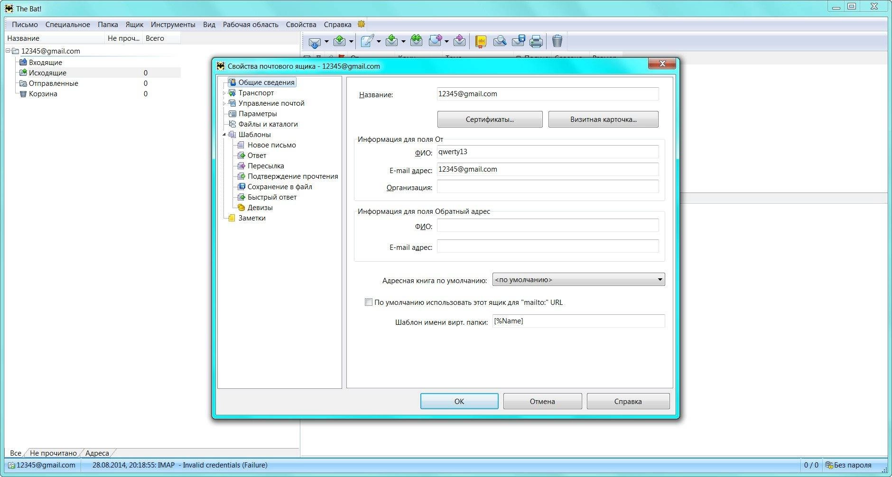Open dropdown arrow next to Forward icon
The height and width of the screenshot is (477, 892).
tap(447, 42)
